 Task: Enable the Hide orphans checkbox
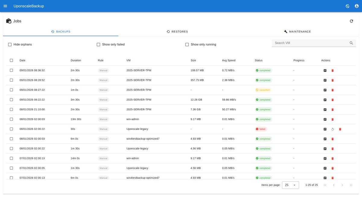coord(10,45)
